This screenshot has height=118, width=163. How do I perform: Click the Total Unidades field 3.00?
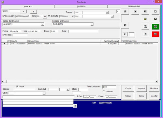(109, 87)
